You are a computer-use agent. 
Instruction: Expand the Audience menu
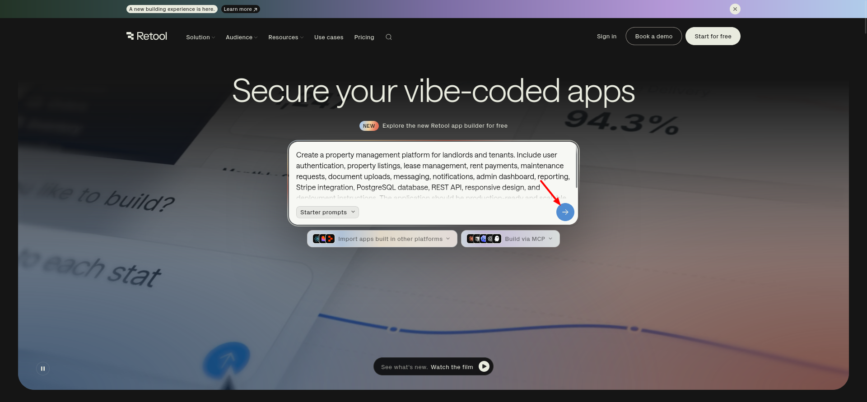point(242,37)
